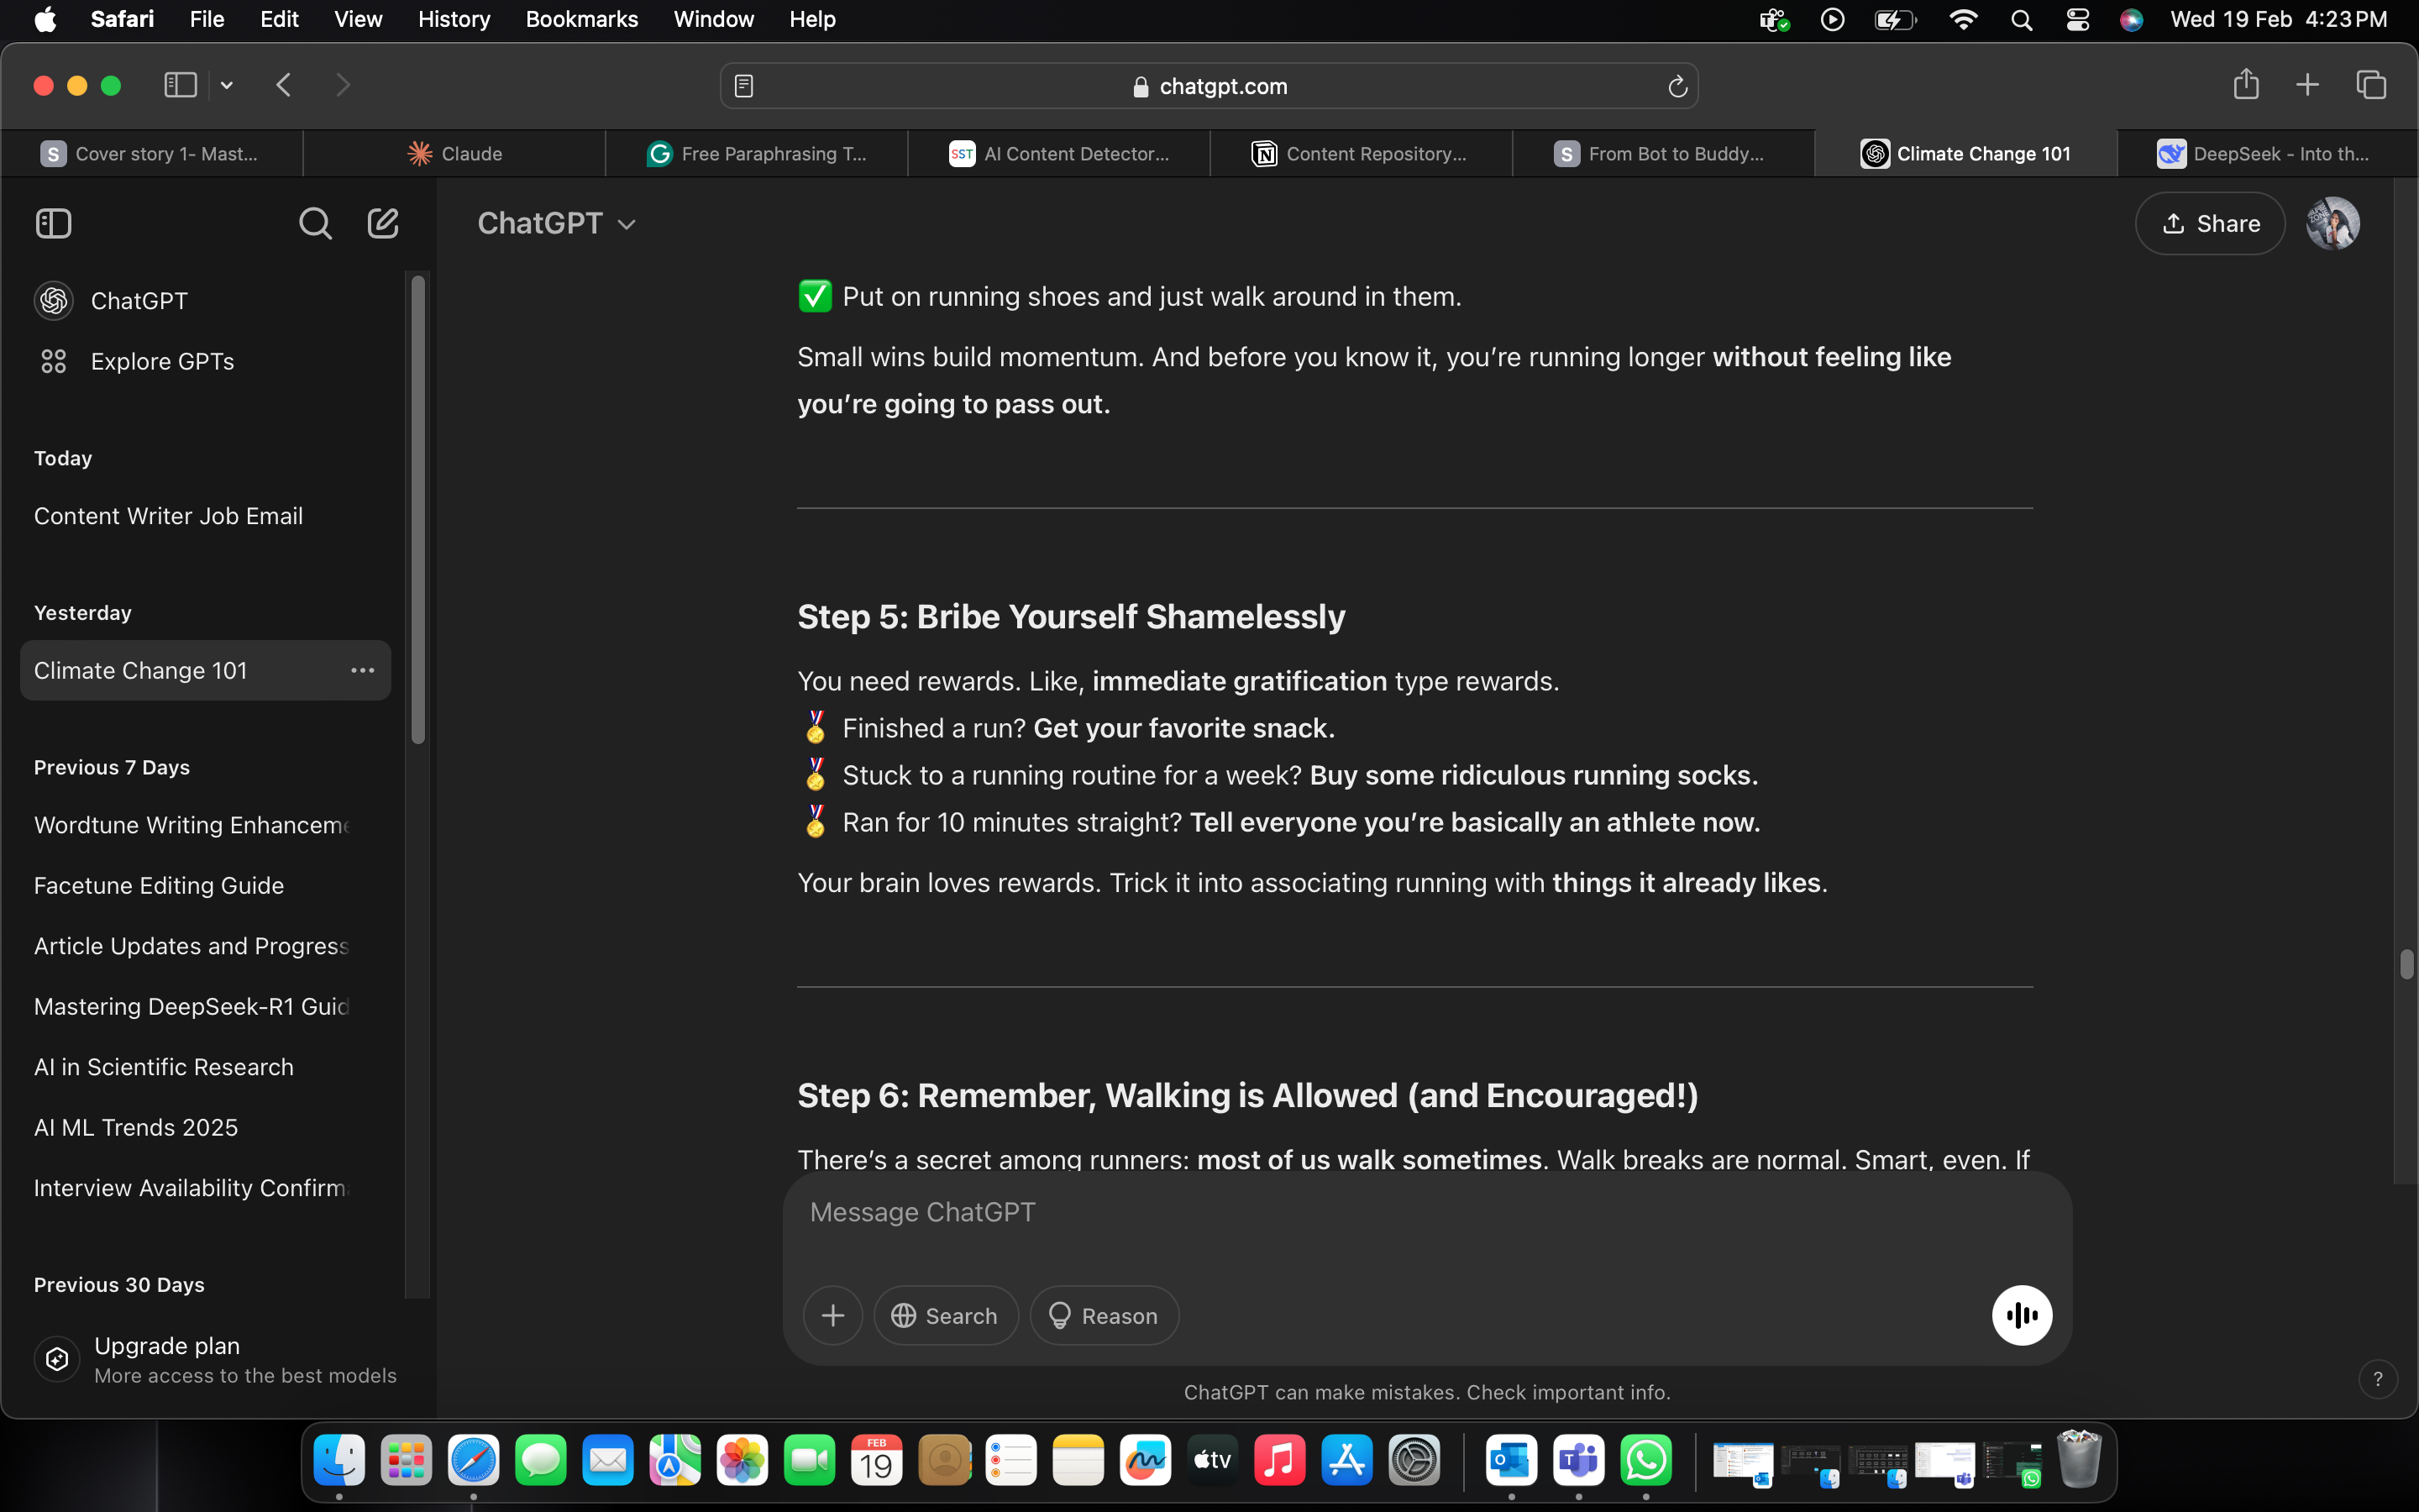This screenshot has width=2419, height=1512.
Task: Open a new tab with the plus icon
Action: click(x=2307, y=85)
